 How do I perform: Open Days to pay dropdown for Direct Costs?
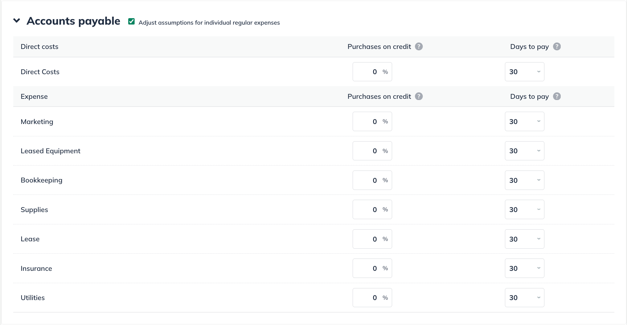pyautogui.click(x=524, y=72)
